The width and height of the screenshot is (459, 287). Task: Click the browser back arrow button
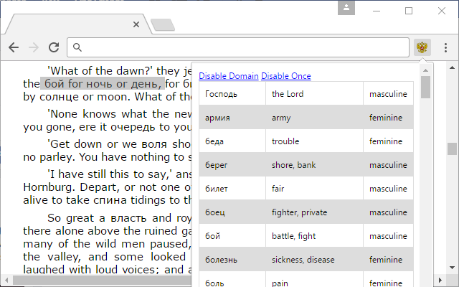pyautogui.click(x=14, y=47)
